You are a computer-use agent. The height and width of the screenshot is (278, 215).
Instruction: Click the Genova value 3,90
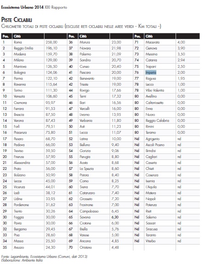(181, 48)
